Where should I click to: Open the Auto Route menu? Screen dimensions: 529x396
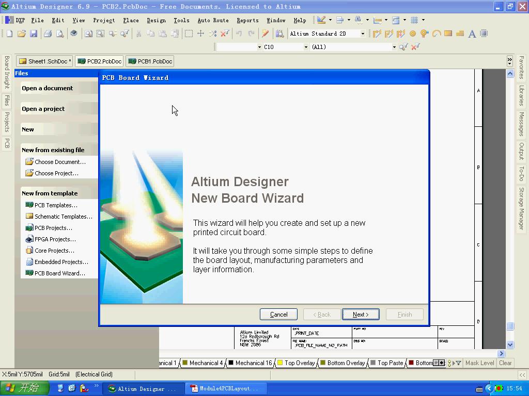pyautogui.click(x=213, y=20)
